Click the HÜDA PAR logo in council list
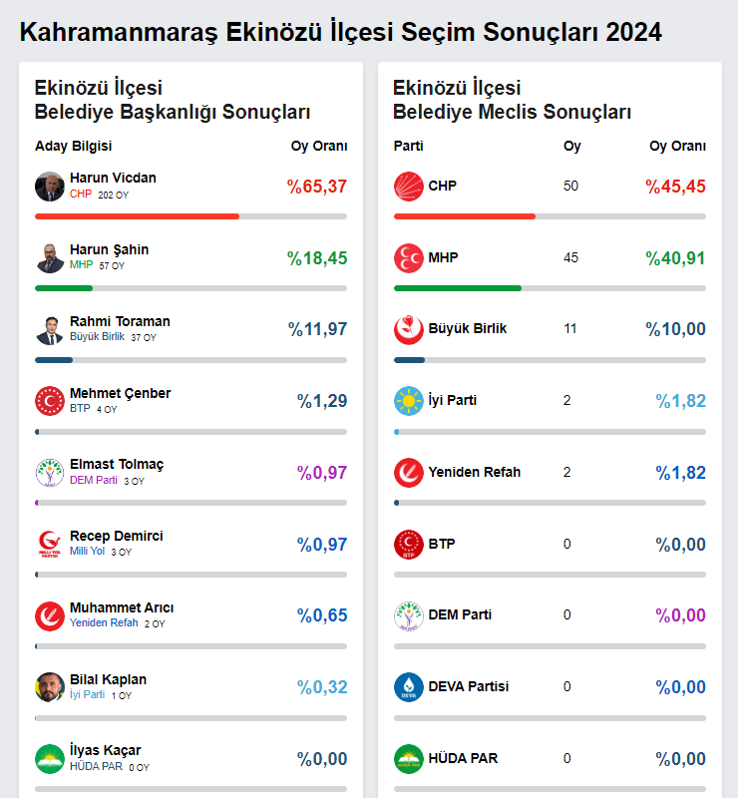This screenshot has height=798, width=738. (x=409, y=759)
